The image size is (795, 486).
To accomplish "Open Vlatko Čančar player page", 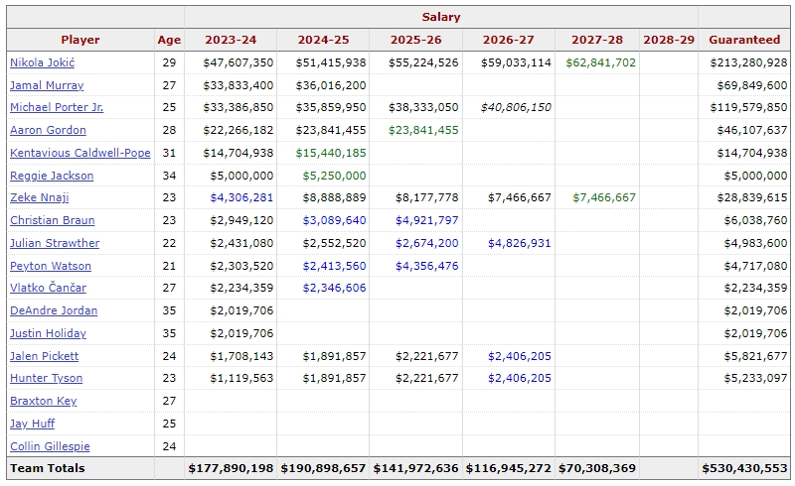I will (48, 288).
